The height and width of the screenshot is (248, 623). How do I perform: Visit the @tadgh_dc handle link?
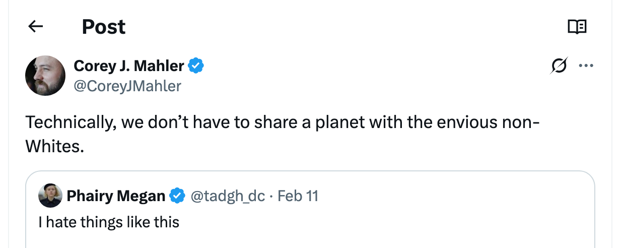pos(227,196)
